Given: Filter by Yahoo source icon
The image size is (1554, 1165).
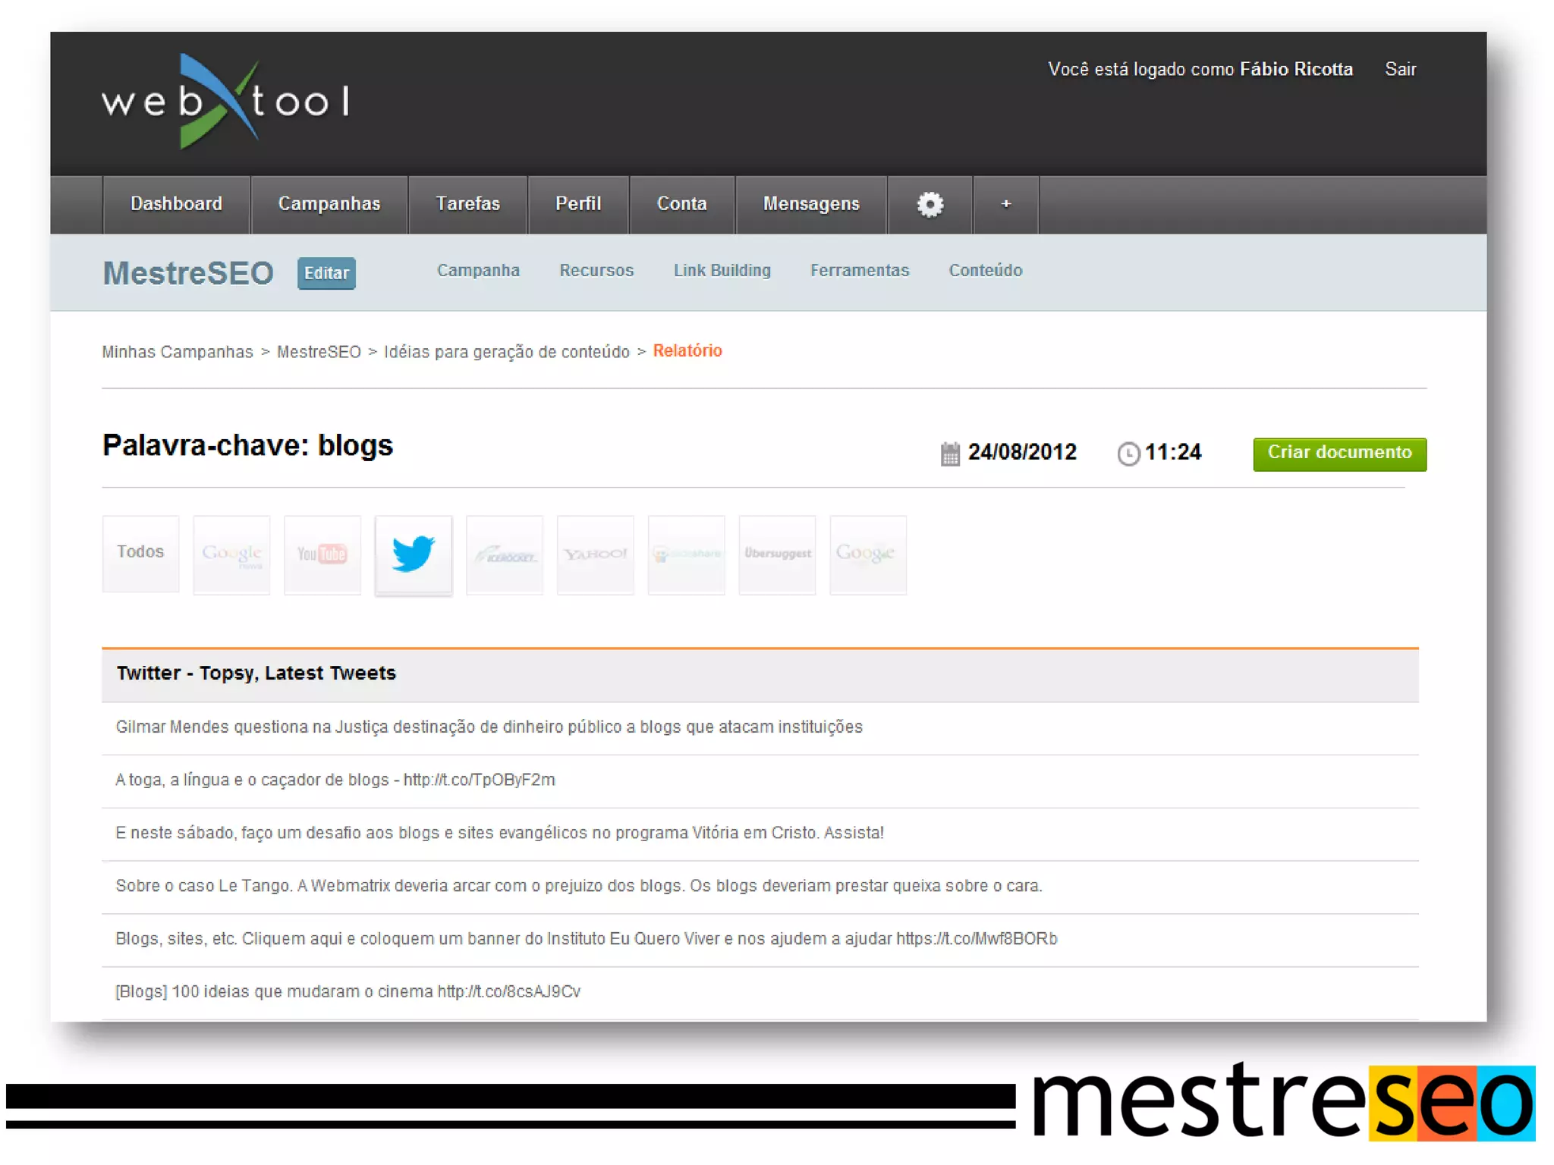Looking at the screenshot, I should click(595, 554).
